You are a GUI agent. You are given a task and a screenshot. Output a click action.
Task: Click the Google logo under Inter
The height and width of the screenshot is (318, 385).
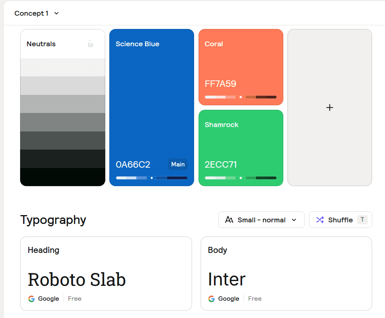(x=211, y=299)
